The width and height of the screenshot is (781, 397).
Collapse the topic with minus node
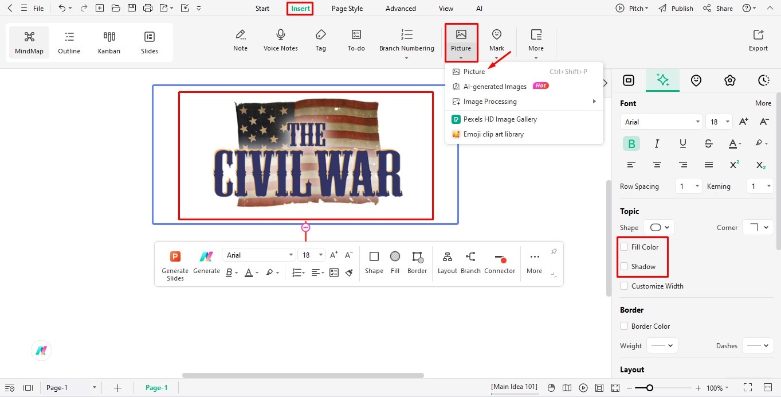click(305, 228)
